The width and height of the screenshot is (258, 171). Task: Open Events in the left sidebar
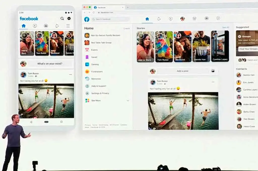point(91,50)
